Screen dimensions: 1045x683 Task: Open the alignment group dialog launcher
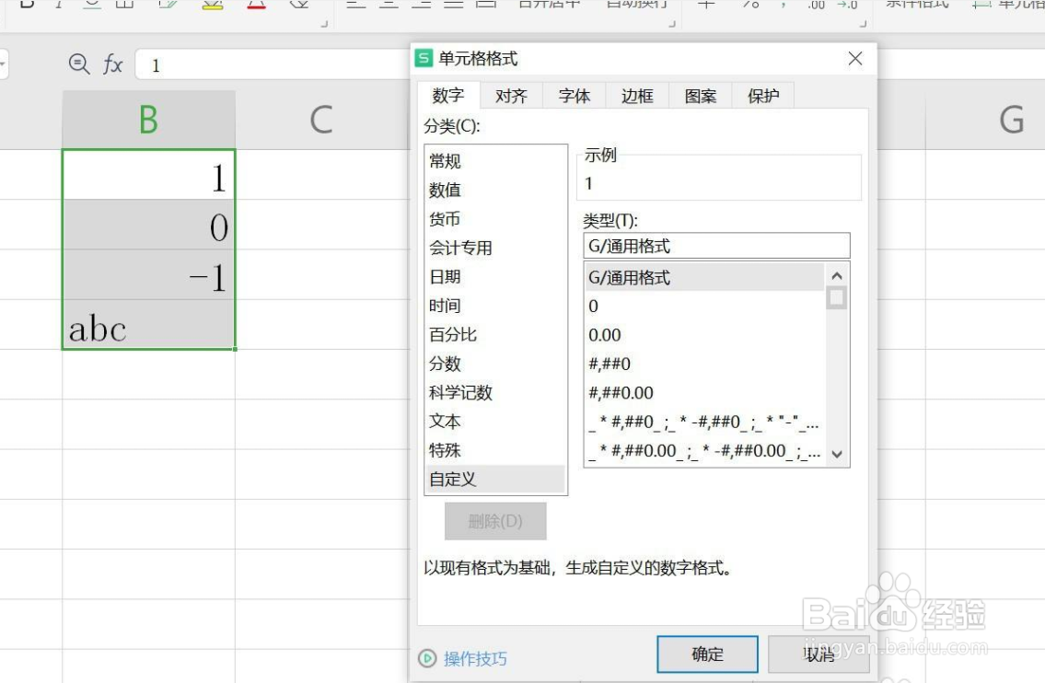(x=672, y=24)
